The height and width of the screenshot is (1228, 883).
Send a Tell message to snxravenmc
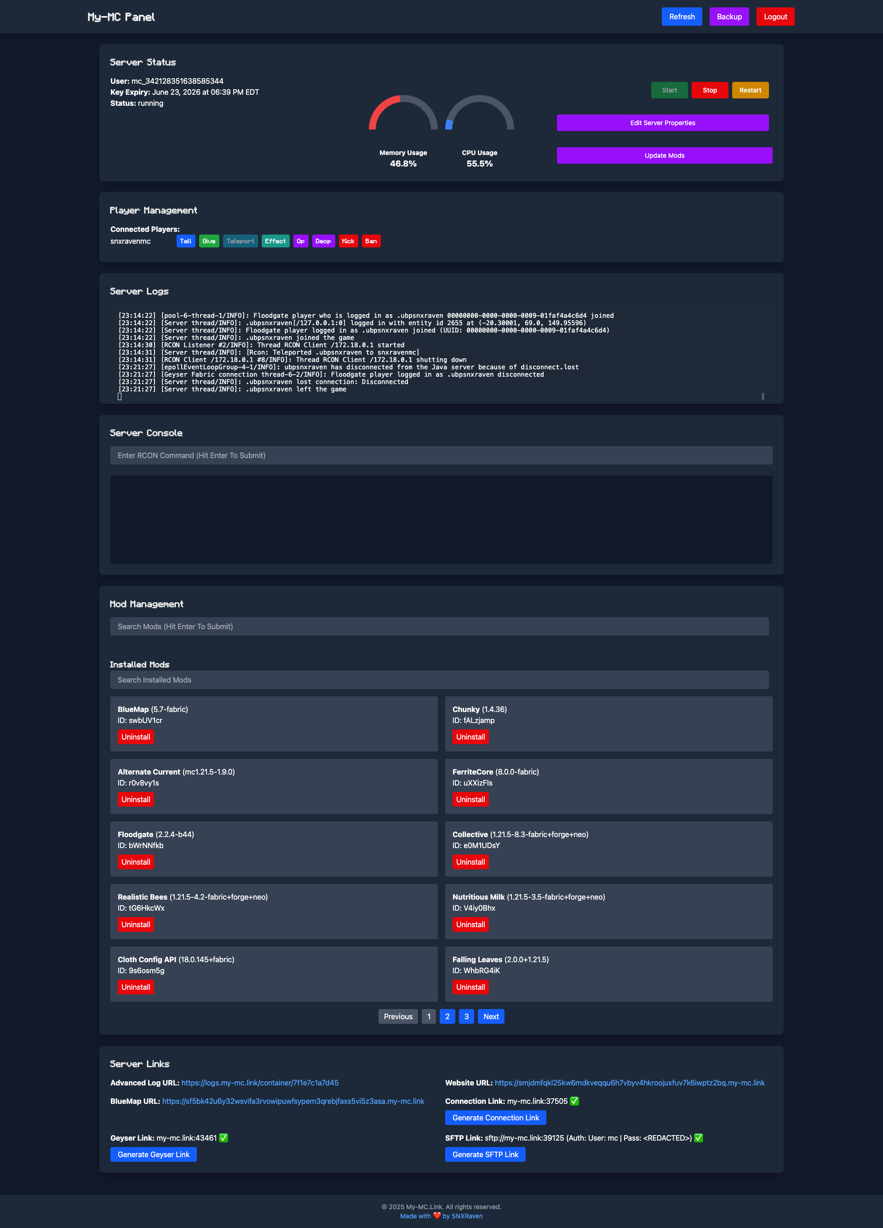pyautogui.click(x=186, y=241)
